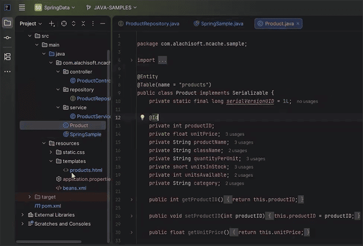Click Select Opened File target icon

click(x=64, y=23)
